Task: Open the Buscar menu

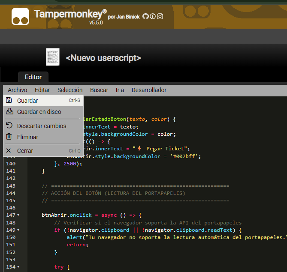Action: 99,90
